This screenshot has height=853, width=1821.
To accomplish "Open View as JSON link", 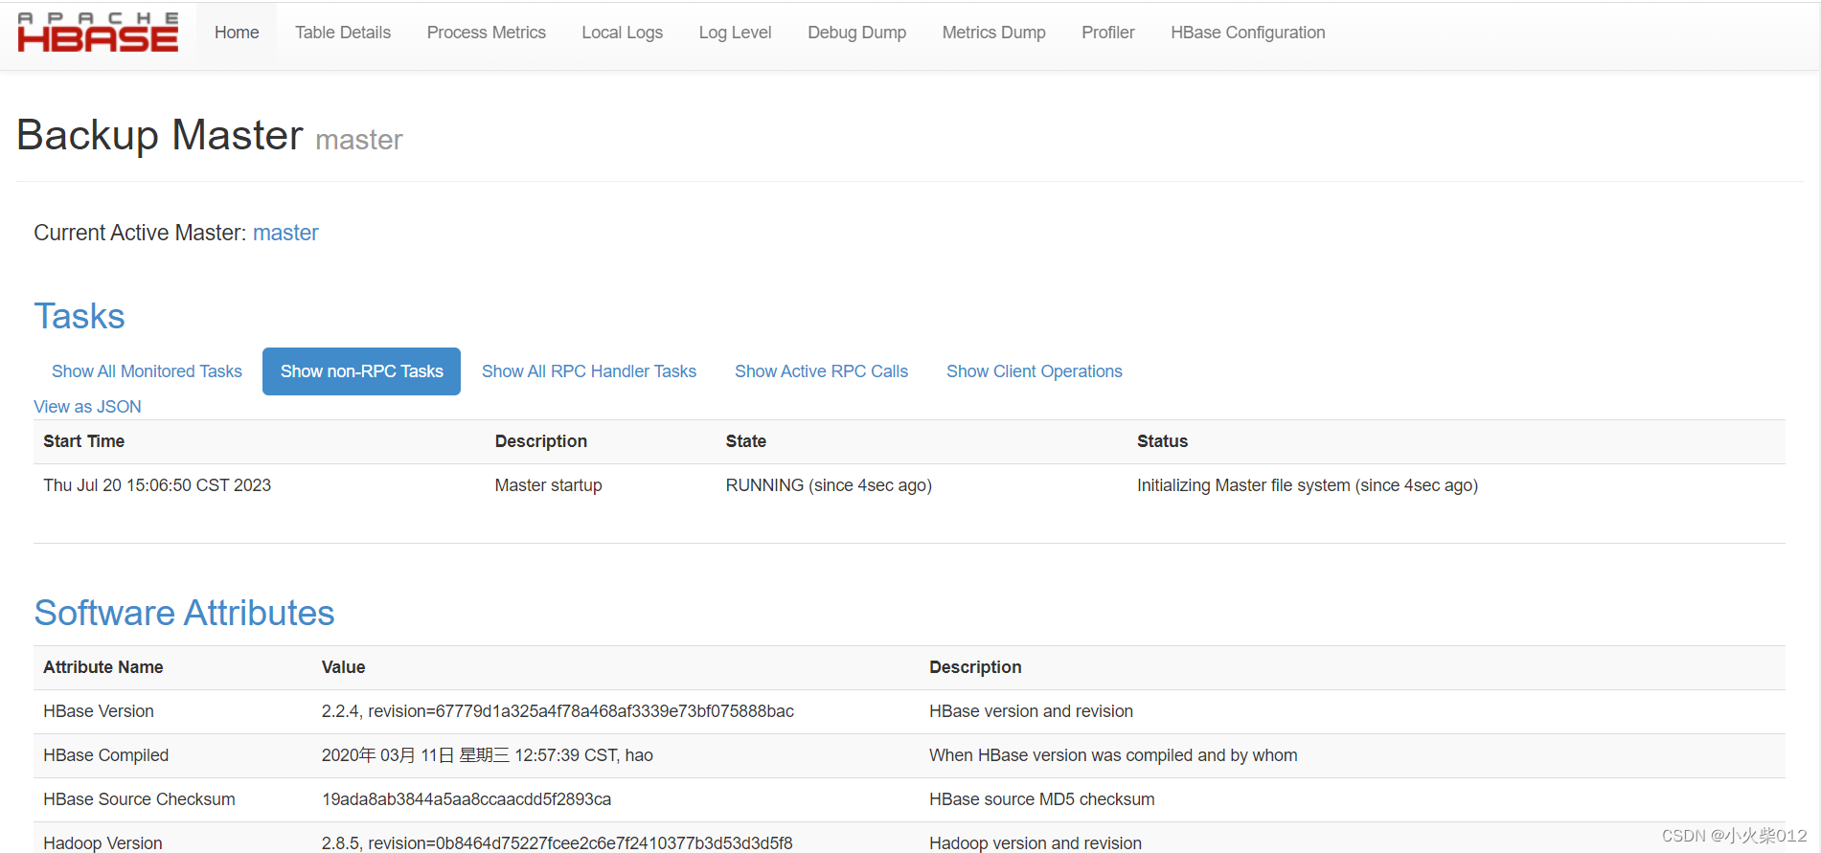I will (x=87, y=407).
